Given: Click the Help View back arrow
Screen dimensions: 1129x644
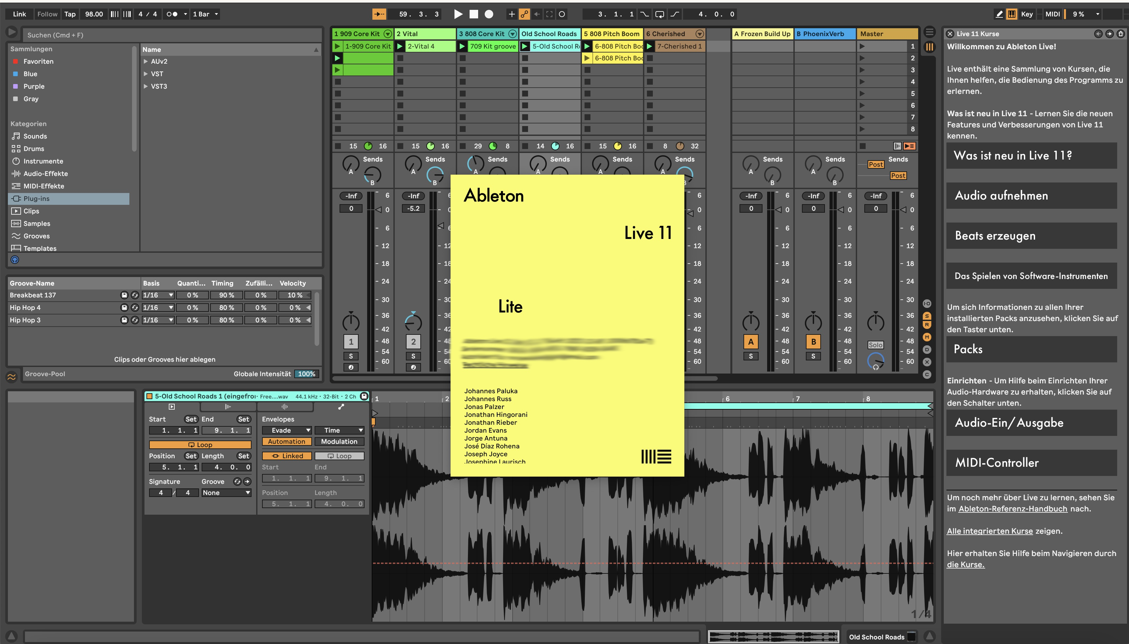Looking at the screenshot, I should 1098,33.
